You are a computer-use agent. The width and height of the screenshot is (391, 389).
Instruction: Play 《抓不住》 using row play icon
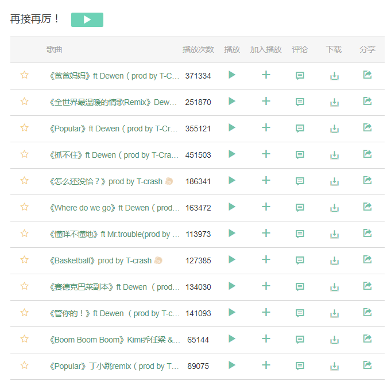click(x=232, y=154)
